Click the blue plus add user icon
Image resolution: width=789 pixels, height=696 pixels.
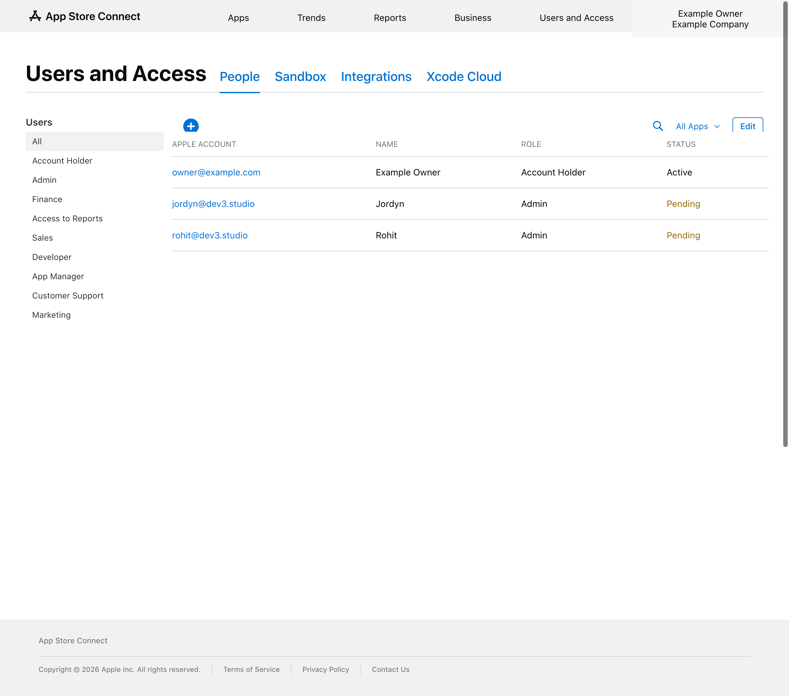(191, 126)
